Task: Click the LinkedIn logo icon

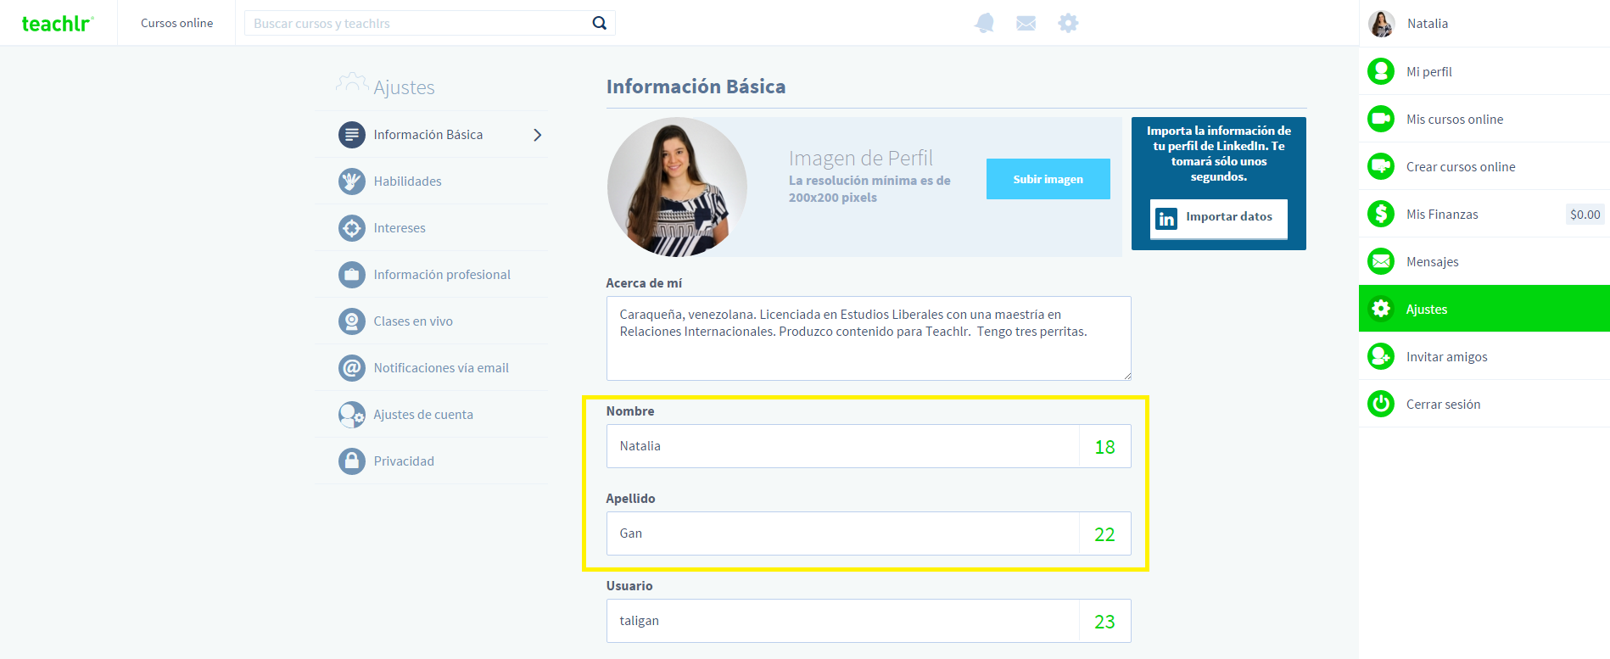Action: pyautogui.click(x=1166, y=218)
